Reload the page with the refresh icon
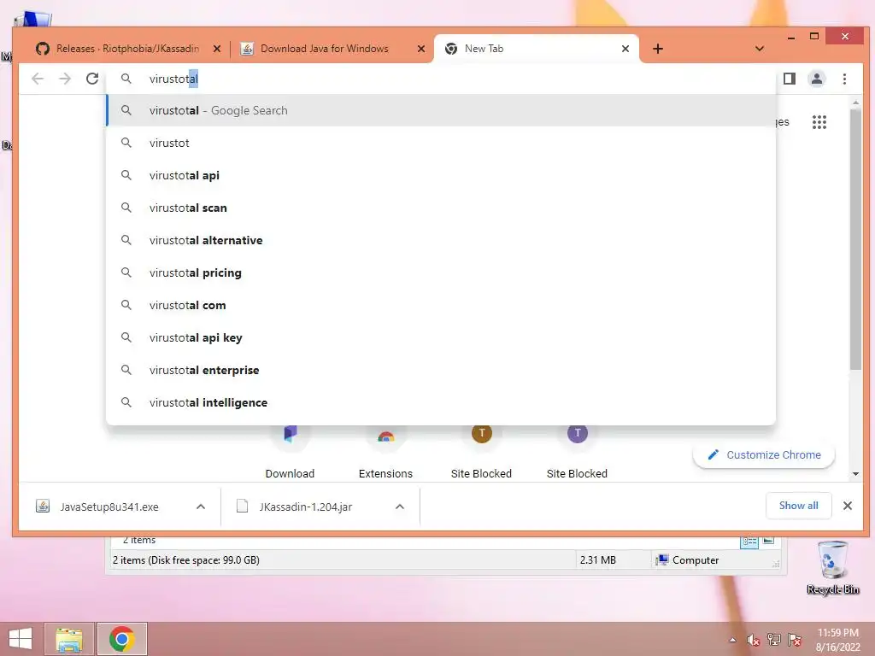Viewport: 875px width, 656px height. tap(92, 79)
